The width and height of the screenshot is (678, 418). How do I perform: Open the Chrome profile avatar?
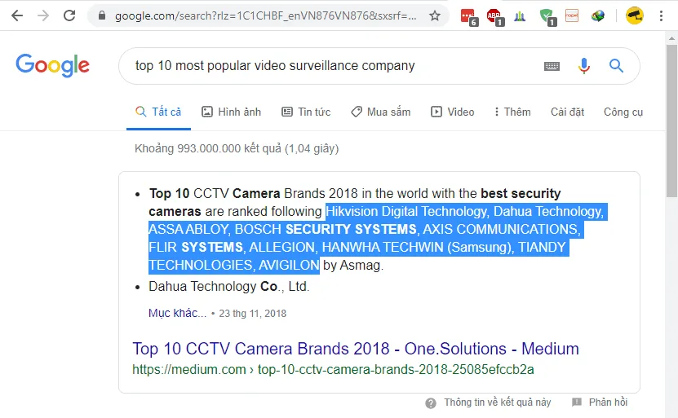click(634, 16)
